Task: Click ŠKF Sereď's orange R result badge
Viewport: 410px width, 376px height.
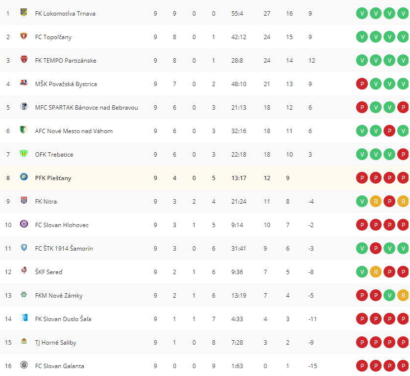Action: (x=376, y=272)
